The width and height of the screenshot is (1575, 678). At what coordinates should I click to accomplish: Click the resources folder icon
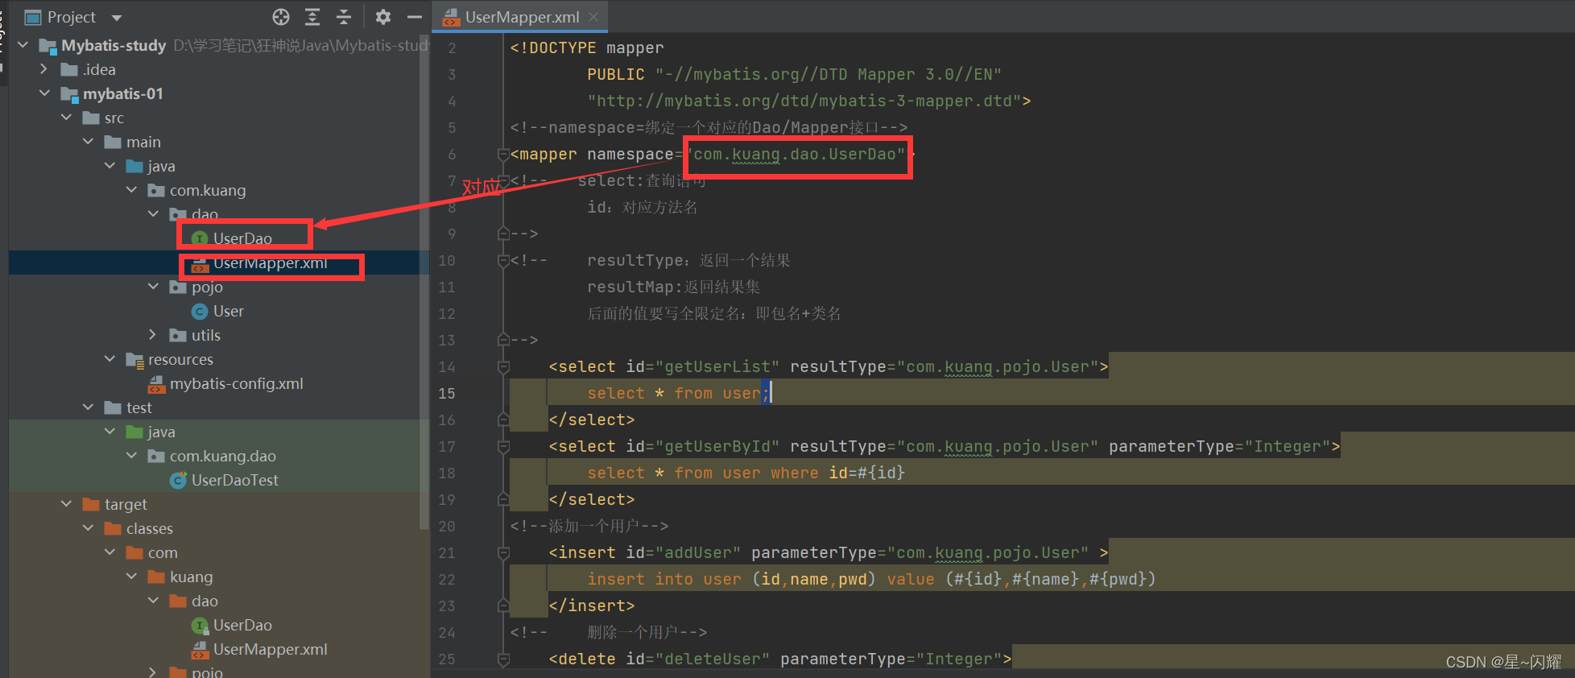[134, 359]
